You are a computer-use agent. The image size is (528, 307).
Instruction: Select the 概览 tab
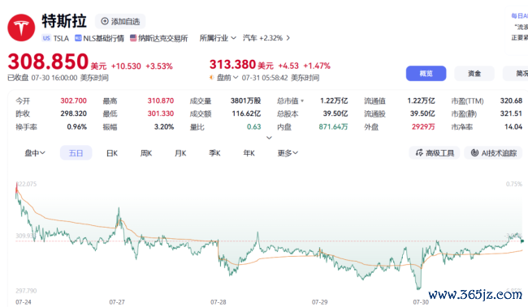click(426, 73)
